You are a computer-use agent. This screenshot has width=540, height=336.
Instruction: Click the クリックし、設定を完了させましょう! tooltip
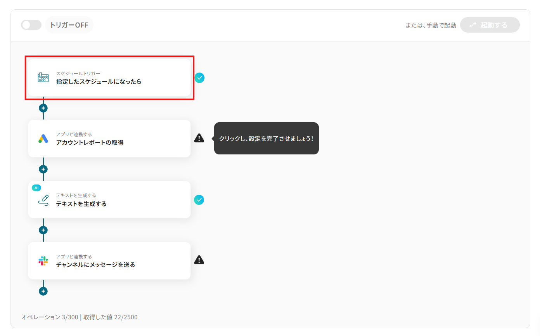pos(266,139)
